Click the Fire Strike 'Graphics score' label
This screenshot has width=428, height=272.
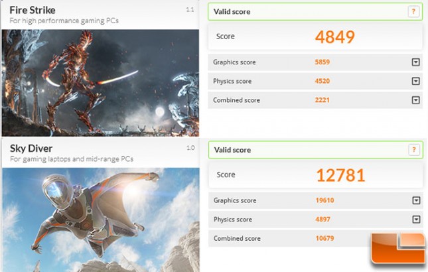pyautogui.click(x=234, y=62)
